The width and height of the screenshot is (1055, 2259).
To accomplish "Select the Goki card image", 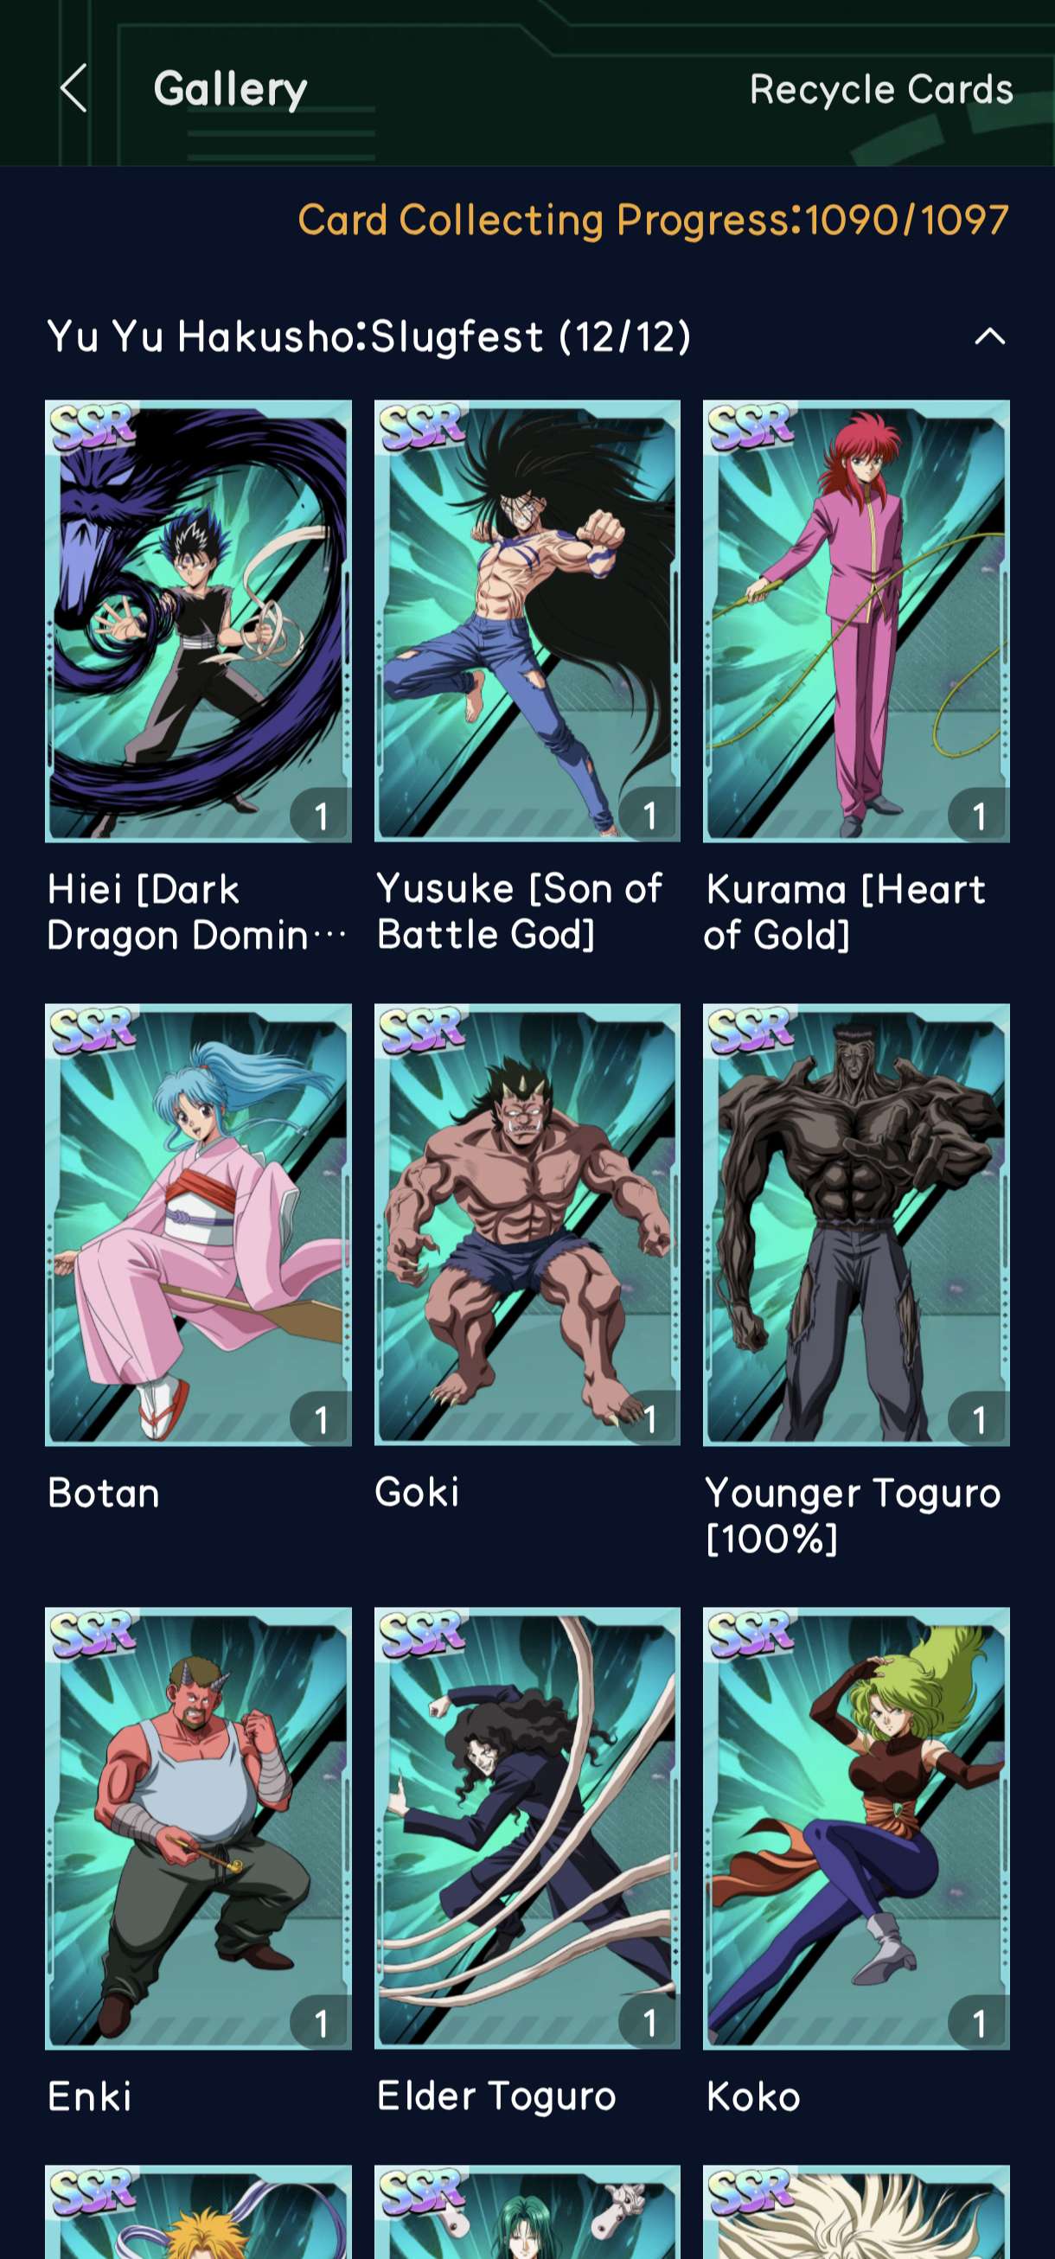I will [527, 1225].
